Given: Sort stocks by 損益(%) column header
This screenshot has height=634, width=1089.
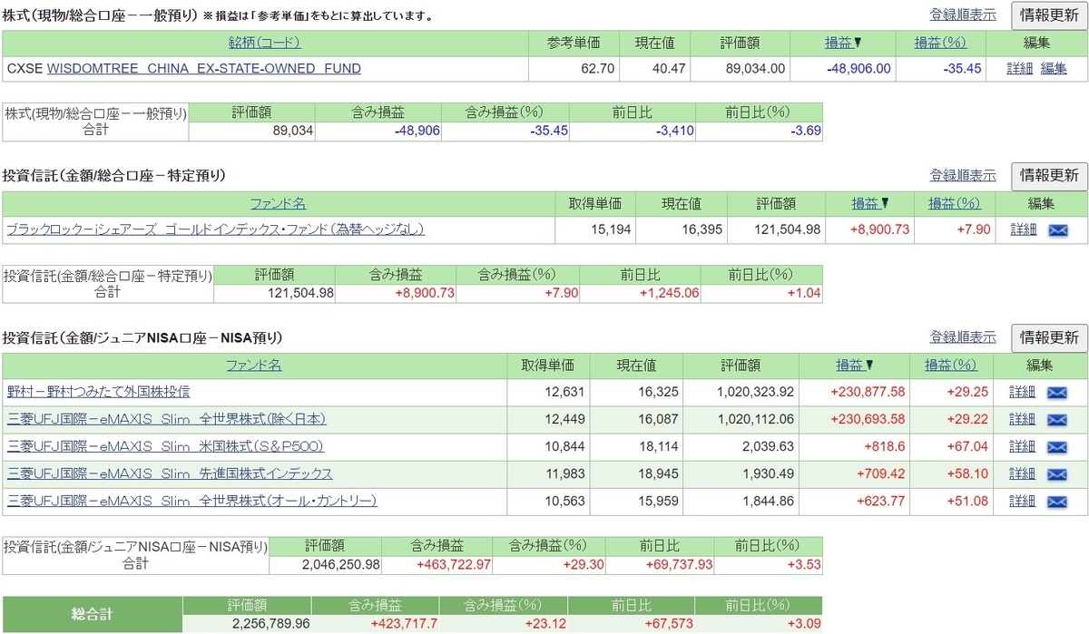Looking at the screenshot, I should tap(940, 43).
